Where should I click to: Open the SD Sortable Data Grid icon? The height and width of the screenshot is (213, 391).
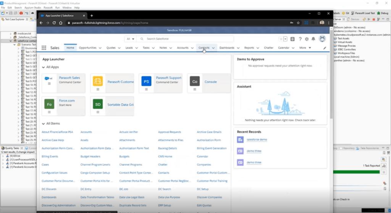pos(98,104)
